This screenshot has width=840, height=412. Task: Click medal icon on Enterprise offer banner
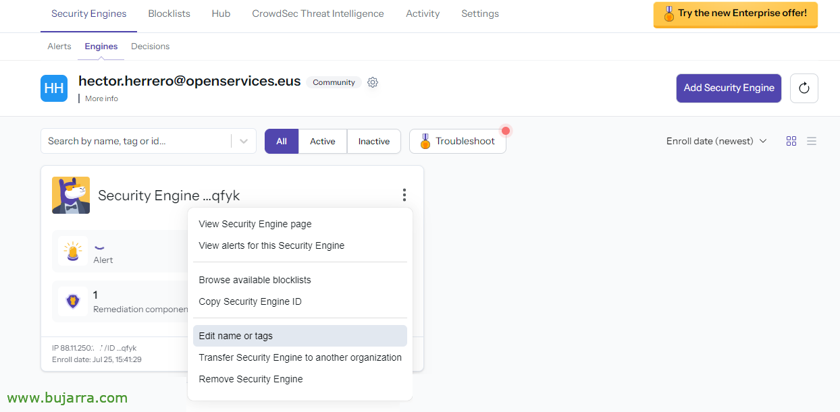point(668,13)
